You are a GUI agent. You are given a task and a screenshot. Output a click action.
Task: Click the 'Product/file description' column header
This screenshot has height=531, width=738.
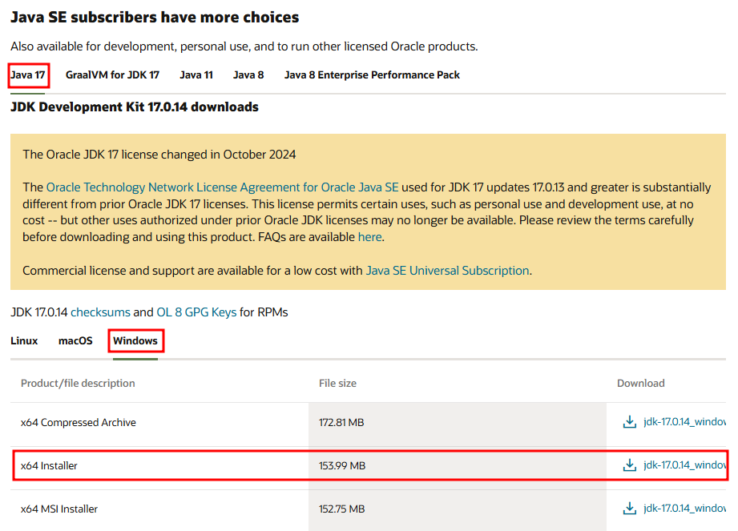tap(78, 384)
